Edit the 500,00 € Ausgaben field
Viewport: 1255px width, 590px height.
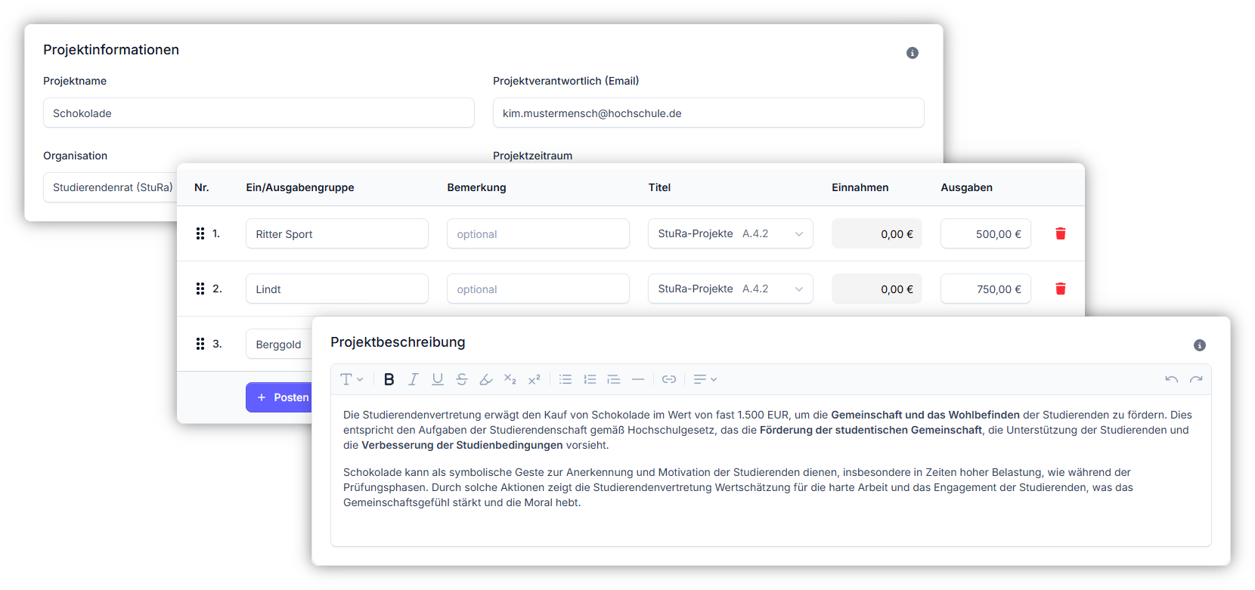tap(986, 233)
